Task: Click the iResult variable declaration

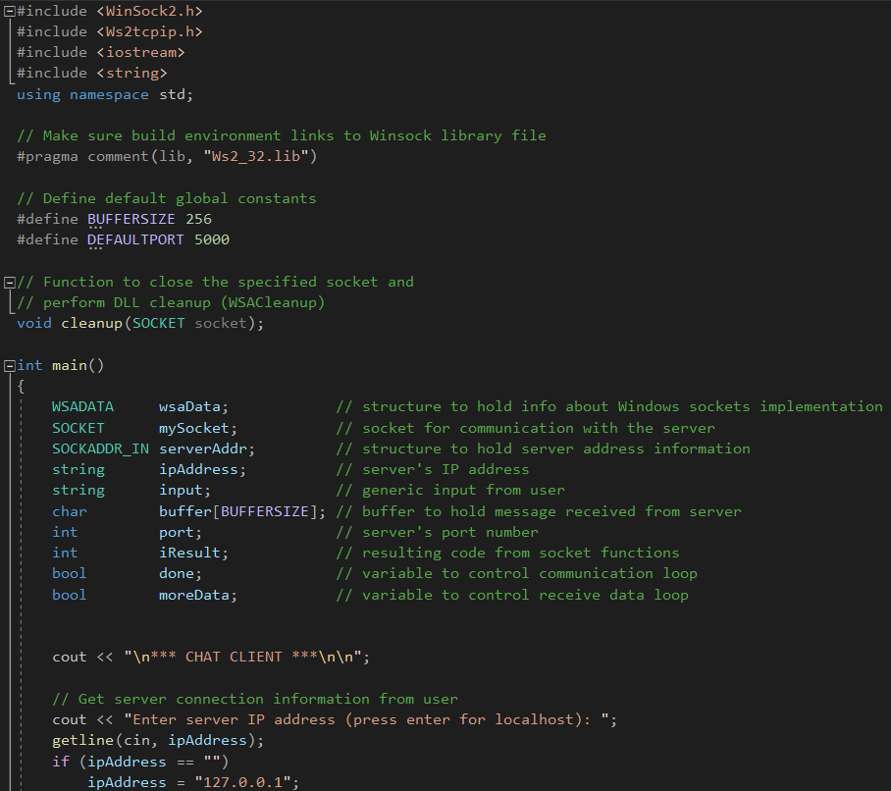Action: click(188, 552)
